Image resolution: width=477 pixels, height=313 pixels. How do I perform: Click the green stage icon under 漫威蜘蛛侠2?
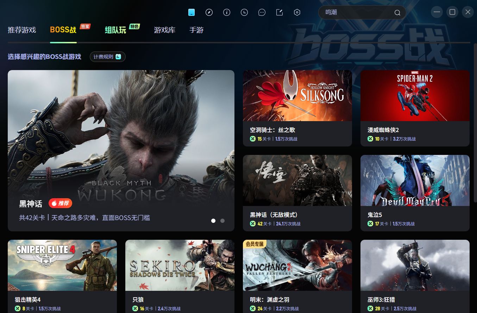pyautogui.click(x=370, y=139)
